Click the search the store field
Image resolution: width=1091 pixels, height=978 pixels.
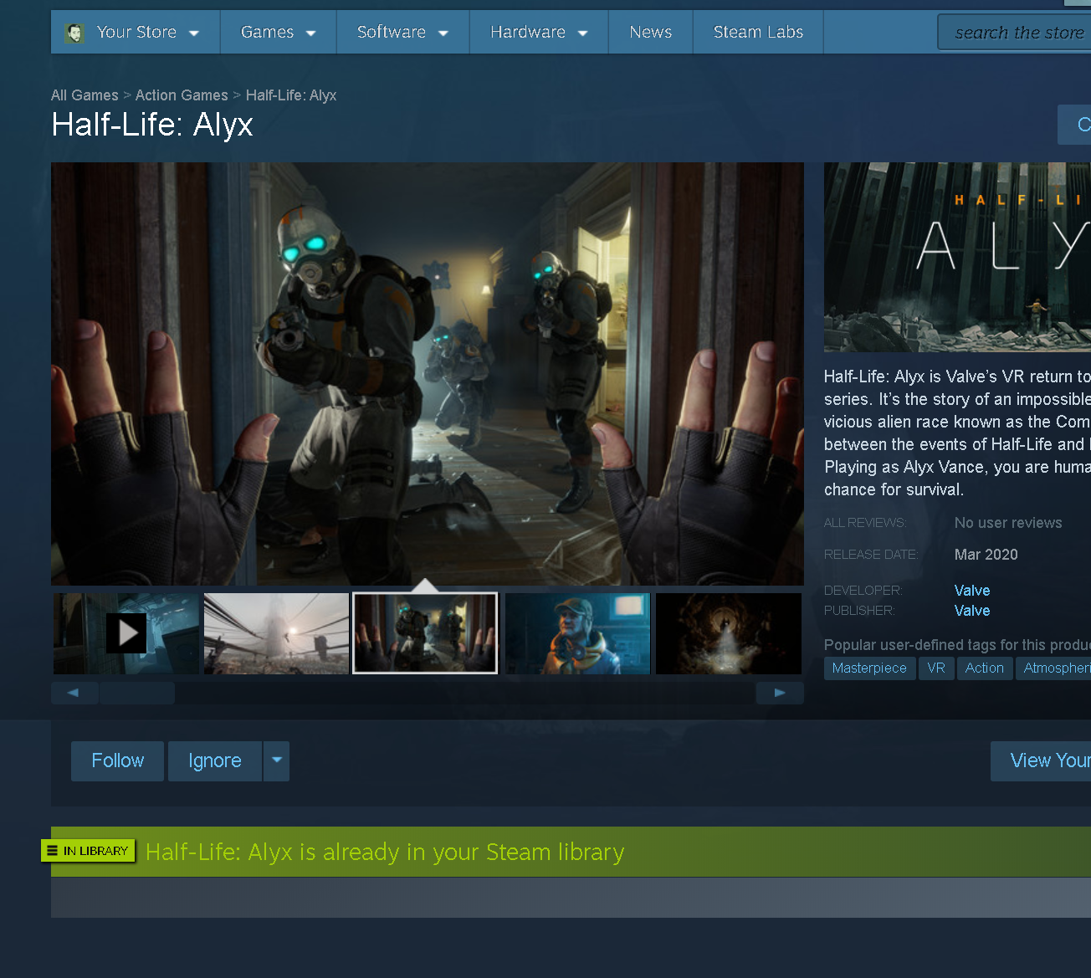click(1017, 33)
